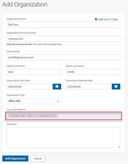Click the Admin First Name field containing Bob

(x=34, y=72)
